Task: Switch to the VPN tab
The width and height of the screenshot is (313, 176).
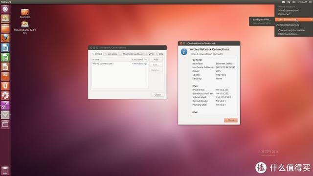Action: pos(150,54)
